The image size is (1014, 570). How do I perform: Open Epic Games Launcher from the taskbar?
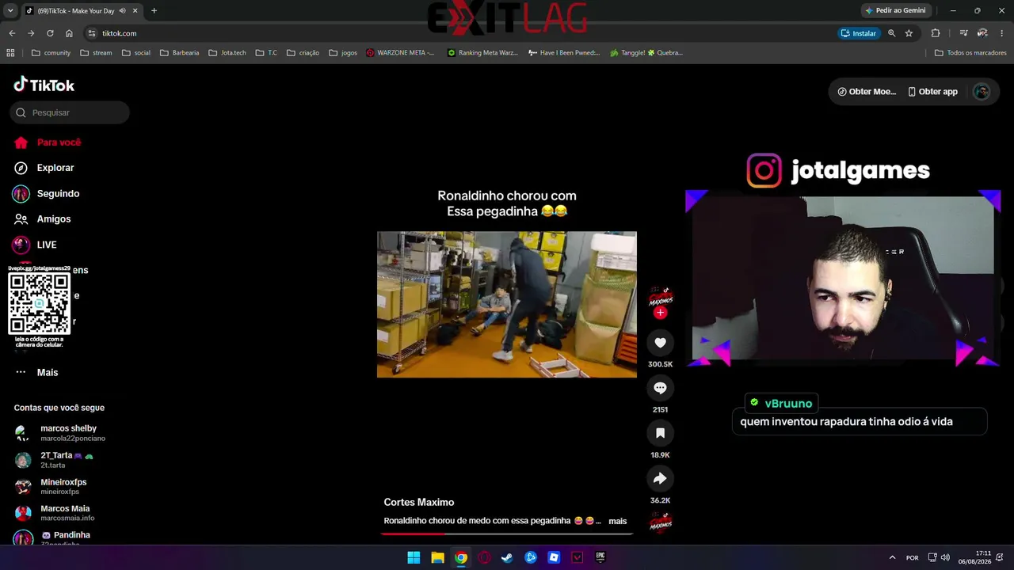point(600,557)
